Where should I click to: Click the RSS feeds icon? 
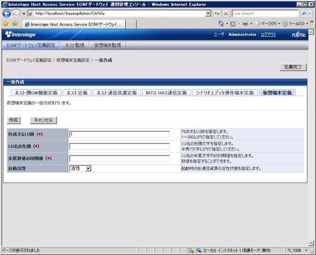pos(233,24)
